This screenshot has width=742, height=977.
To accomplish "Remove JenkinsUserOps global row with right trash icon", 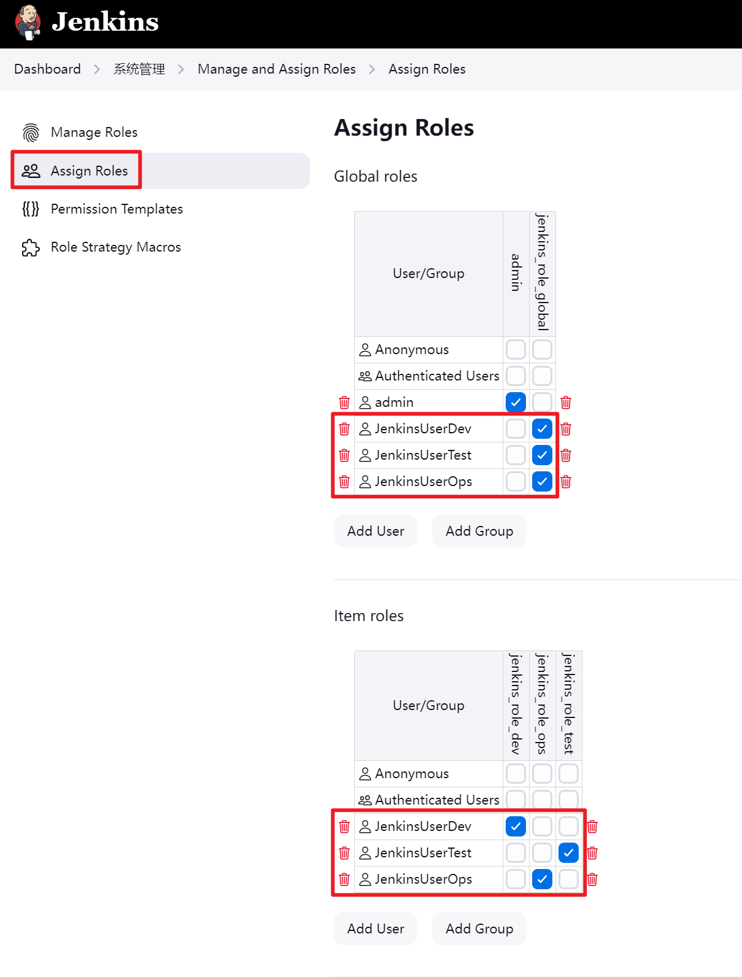I will coord(566,482).
